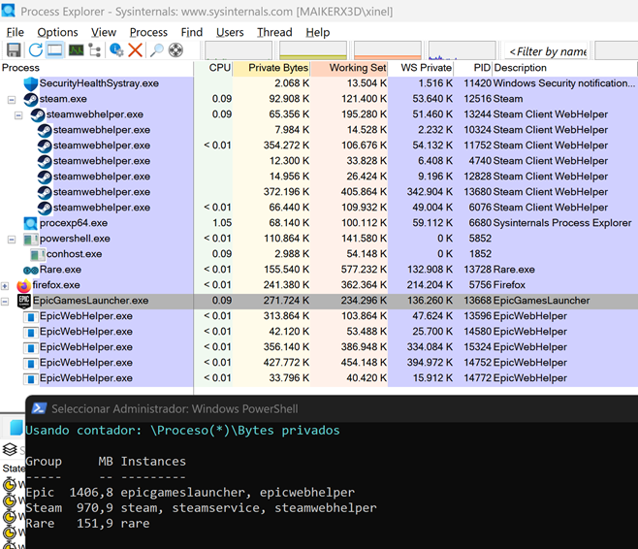Toggle the Show Lower Pane icon
638x549 pixels.
click(55, 50)
